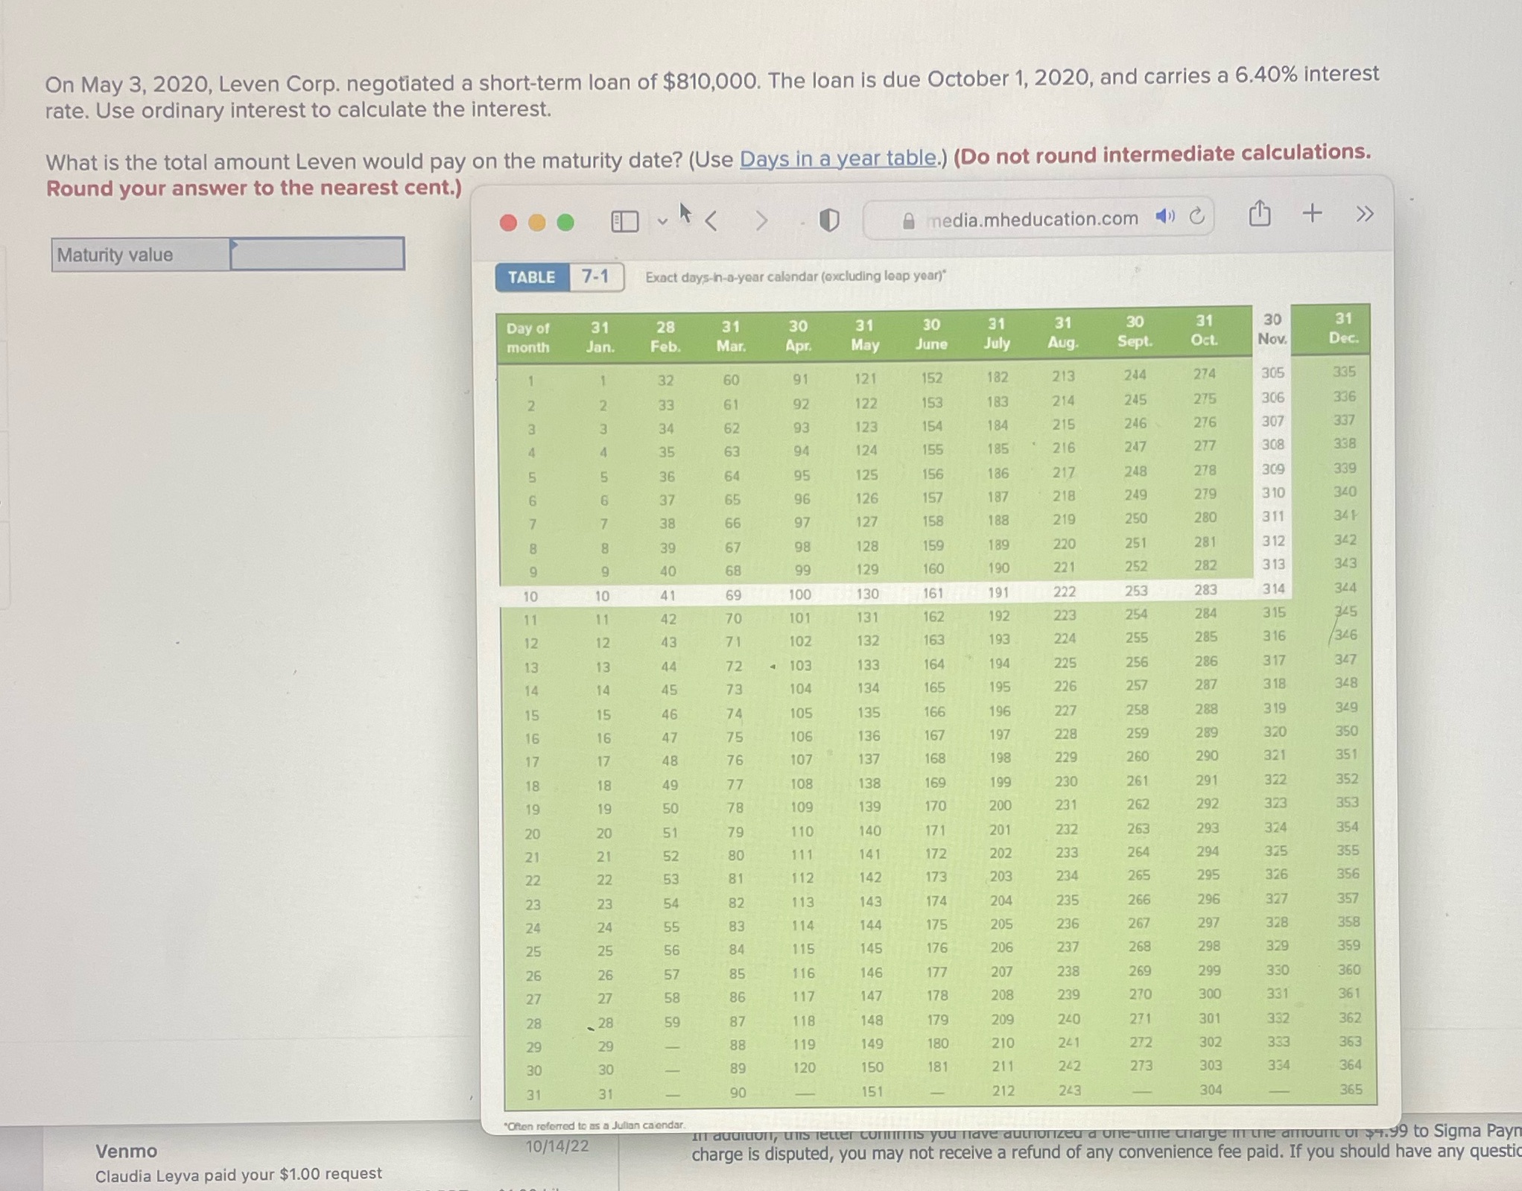Click the yellow minimize window button
The image size is (1522, 1191).
536,223
